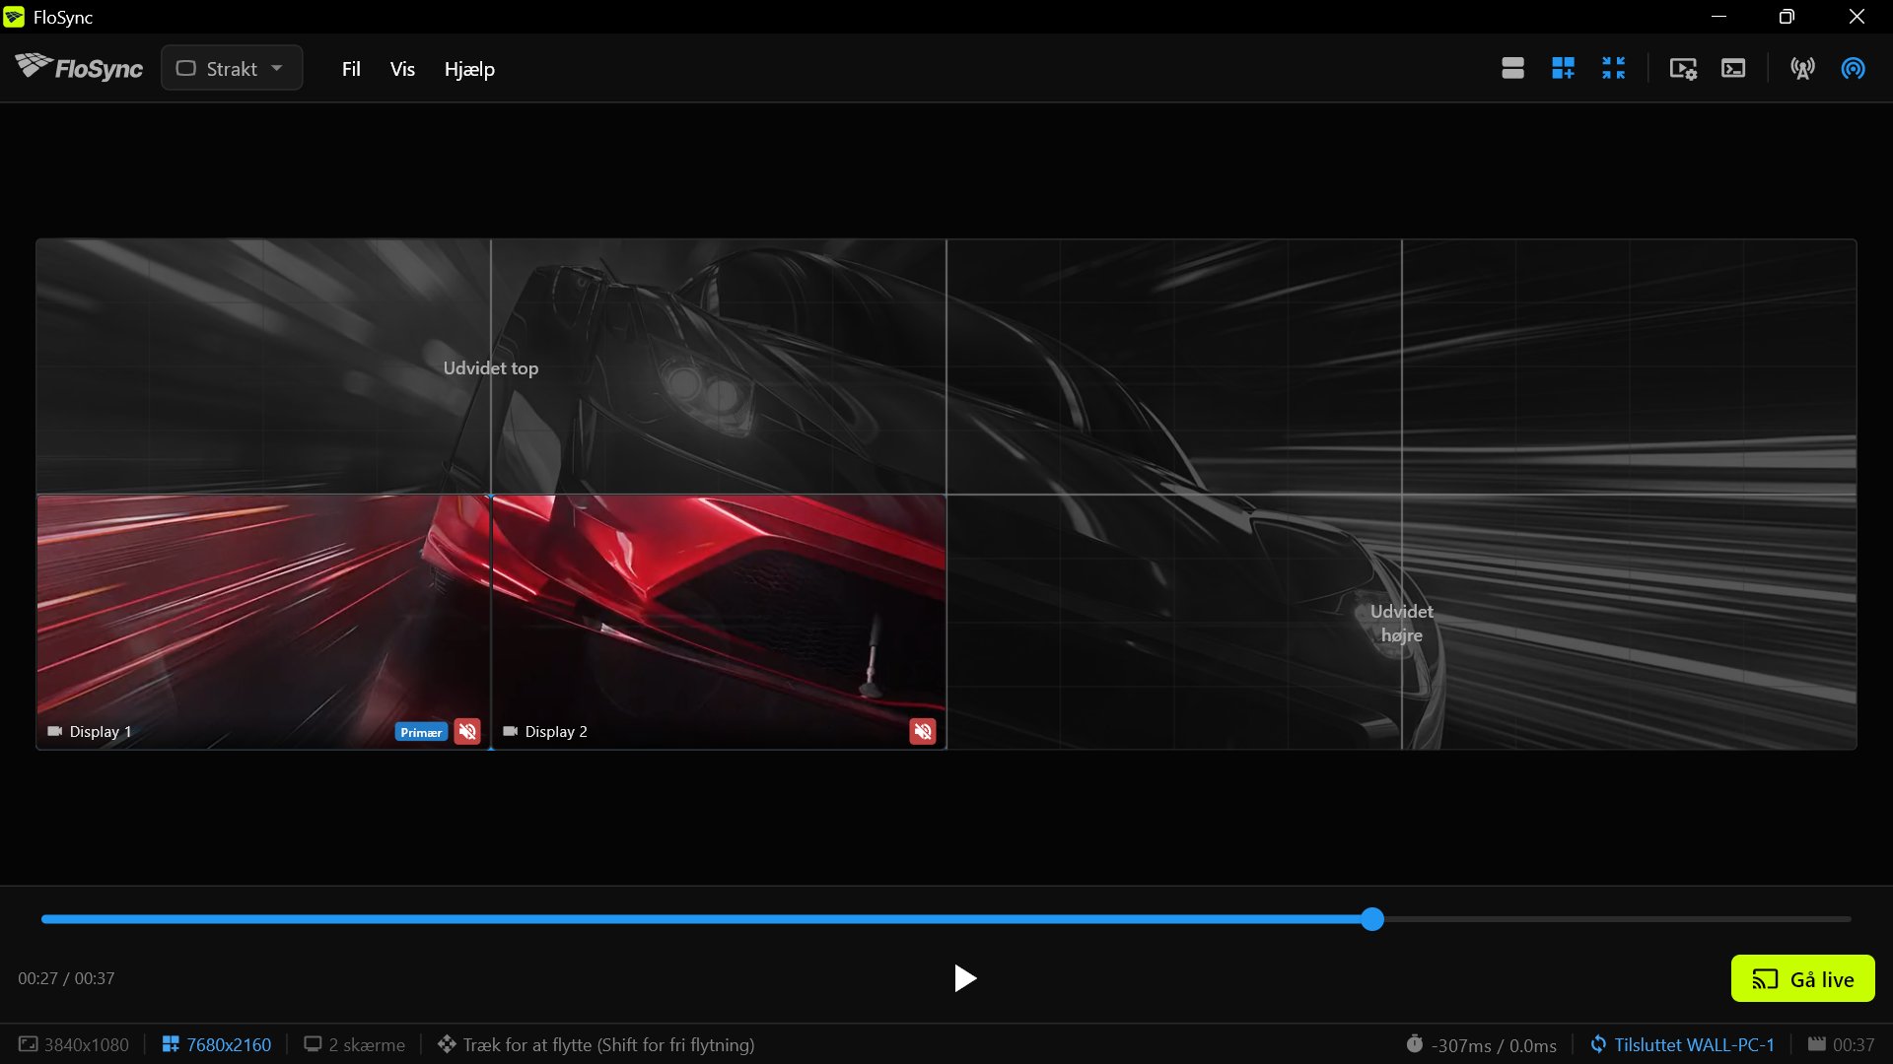Start playback with the play button

964,978
